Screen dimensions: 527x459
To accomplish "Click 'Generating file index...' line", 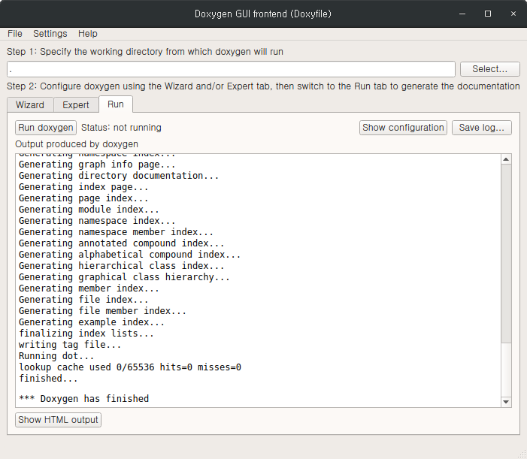I will [x=83, y=300].
